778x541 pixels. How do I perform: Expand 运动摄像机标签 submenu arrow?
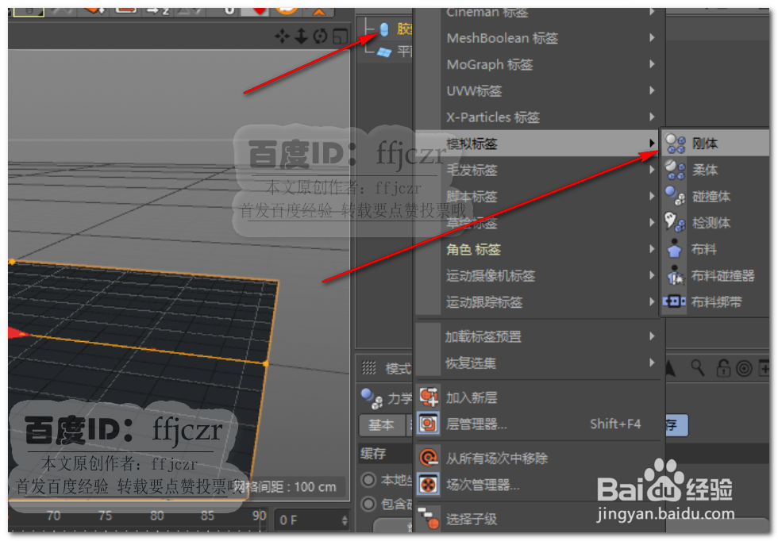652,275
